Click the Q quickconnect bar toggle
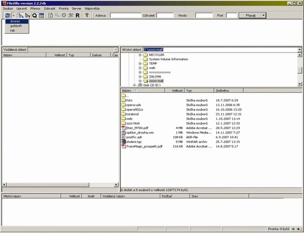The image size is (304, 233). 34,15
